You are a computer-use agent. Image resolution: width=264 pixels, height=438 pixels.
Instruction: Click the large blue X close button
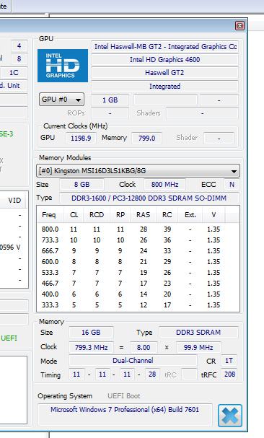tap(230, 416)
